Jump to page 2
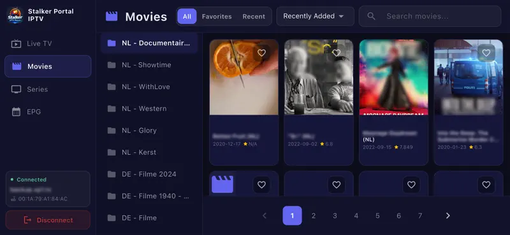 point(314,215)
